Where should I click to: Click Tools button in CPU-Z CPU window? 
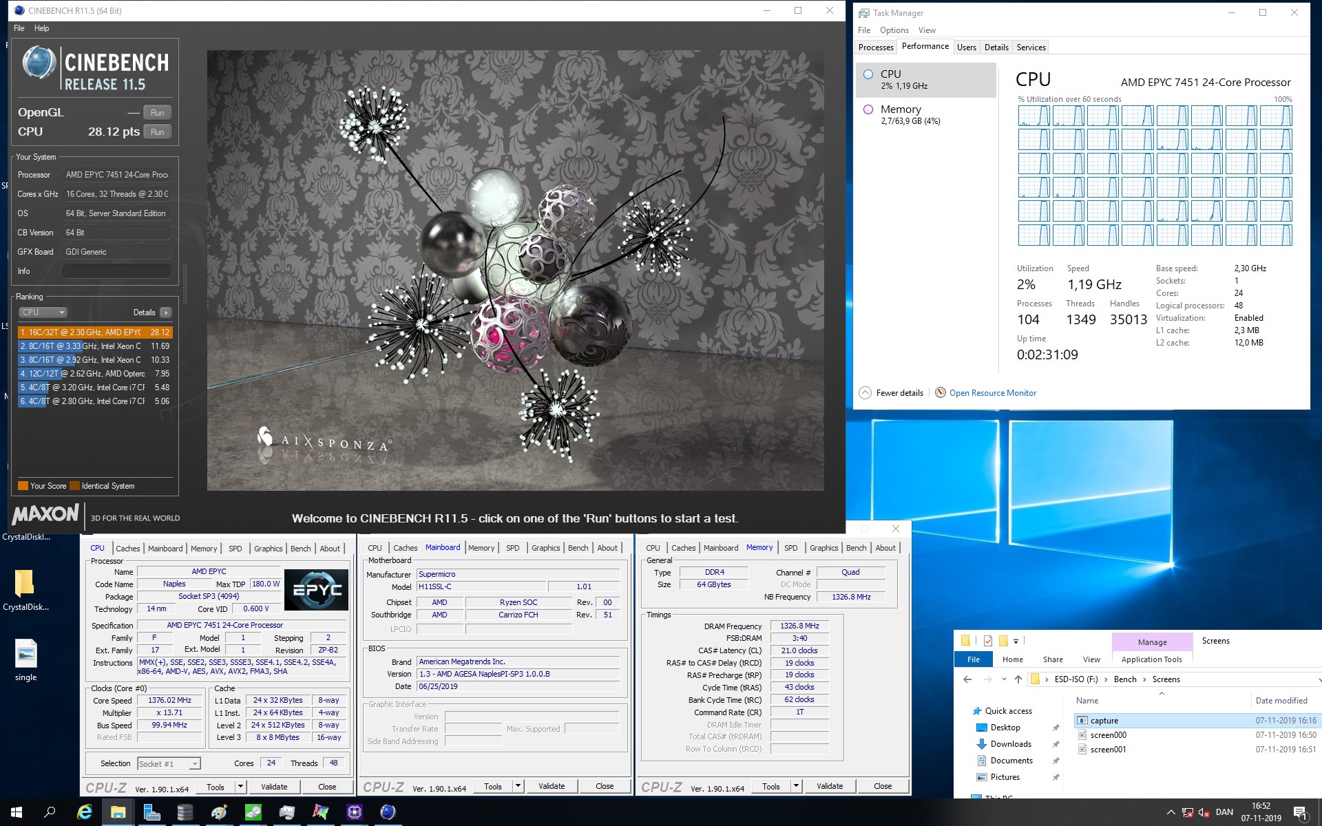tap(216, 787)
